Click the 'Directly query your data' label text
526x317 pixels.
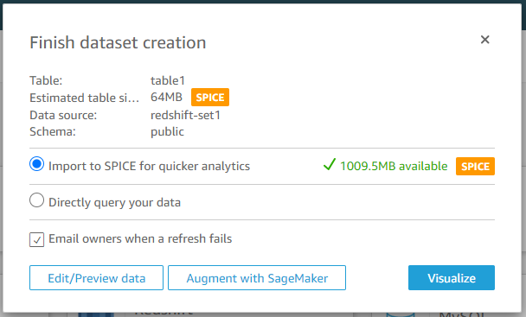(115, 202)
